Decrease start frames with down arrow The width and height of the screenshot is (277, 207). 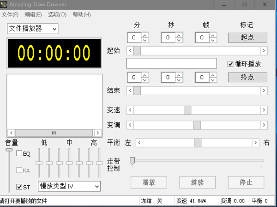tap(213, 40)
